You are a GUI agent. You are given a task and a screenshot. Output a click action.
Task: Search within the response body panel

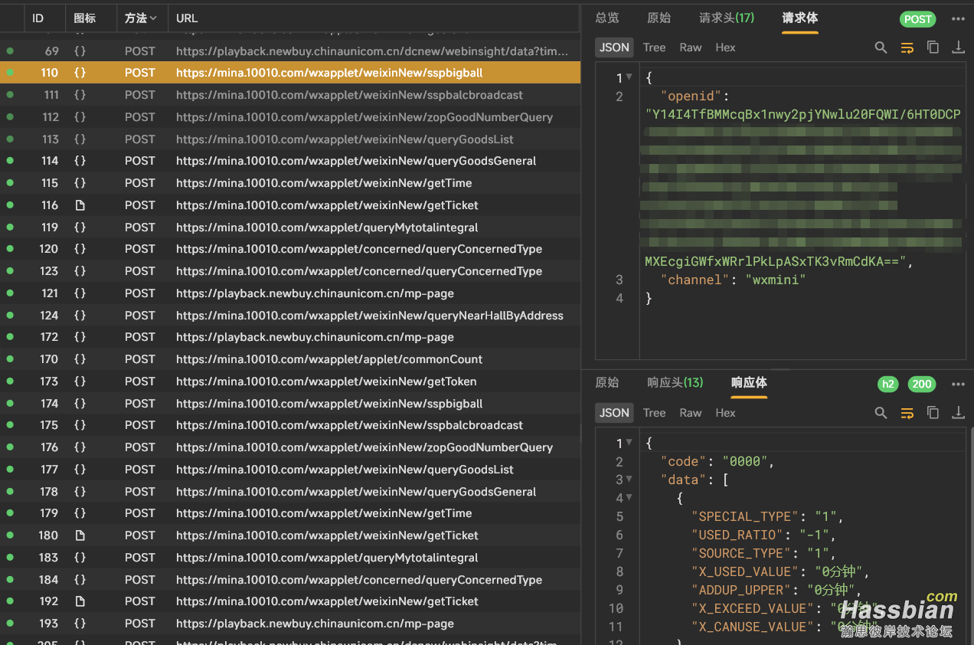(881, 413)
